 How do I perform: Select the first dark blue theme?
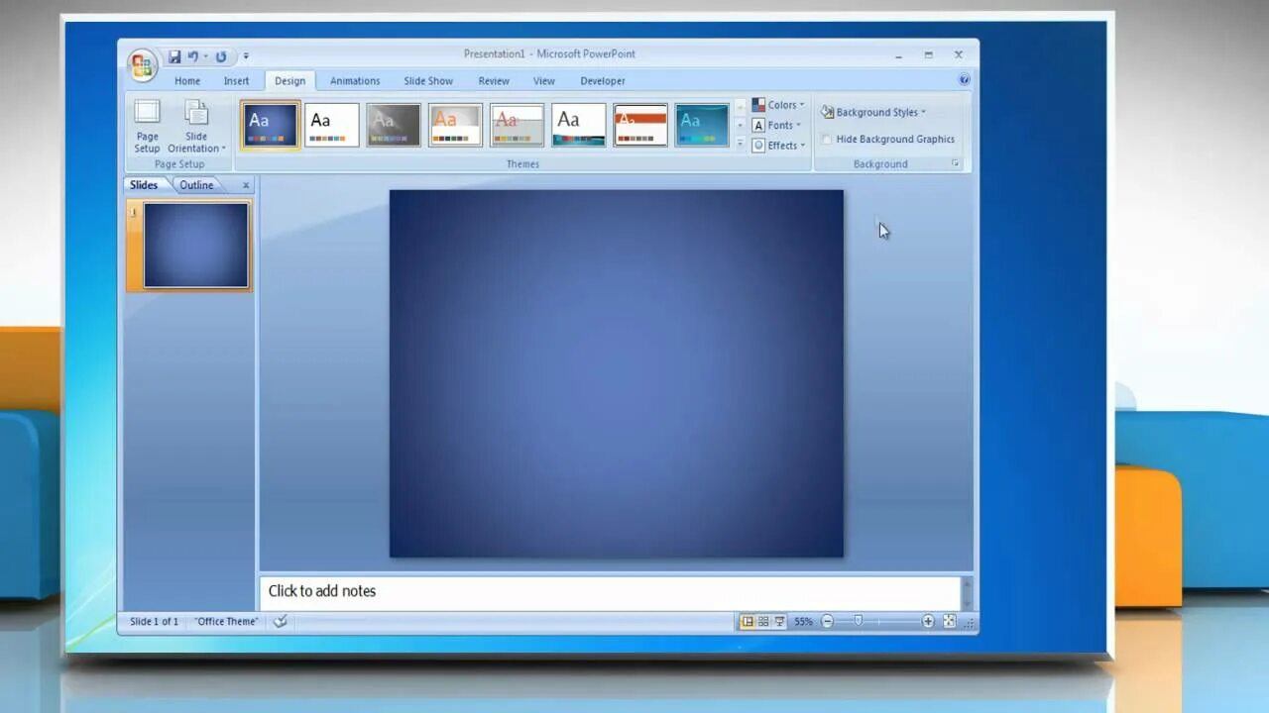(x=271, y=125)
